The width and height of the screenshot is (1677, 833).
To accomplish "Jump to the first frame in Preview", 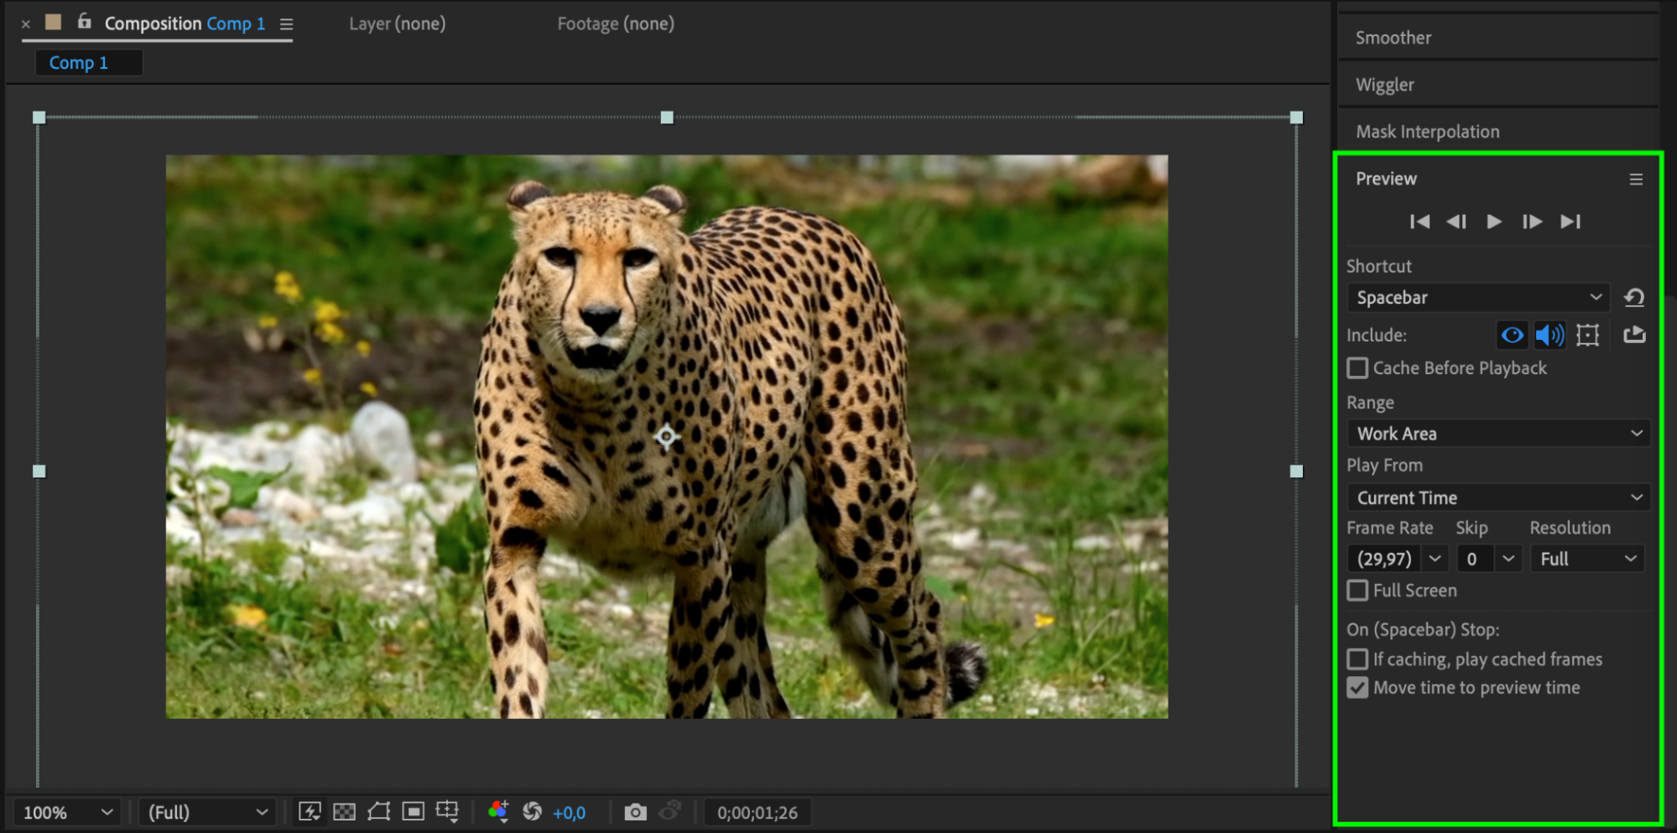I will pyautogui.click(x=1419, y=221).
